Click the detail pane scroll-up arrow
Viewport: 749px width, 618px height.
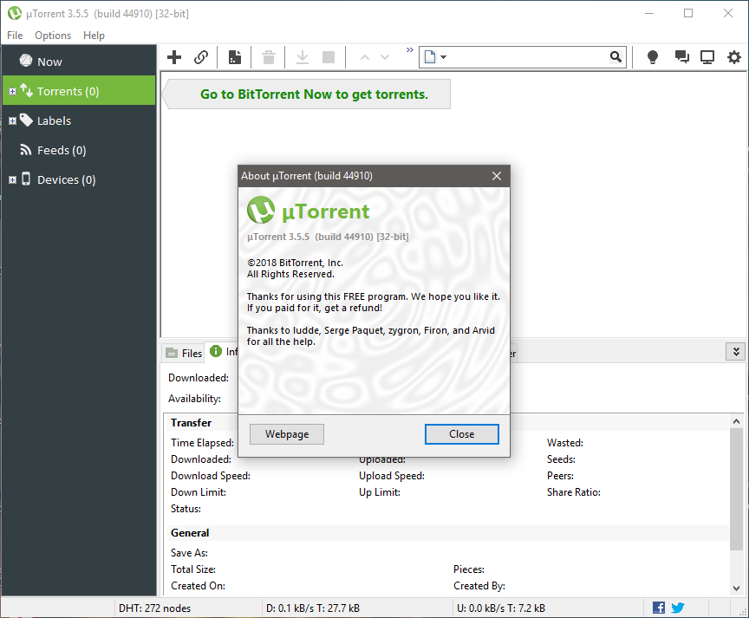(736, 421)
